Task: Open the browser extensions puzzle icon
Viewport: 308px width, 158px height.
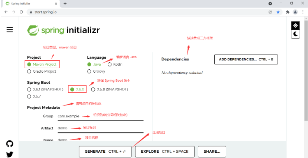Action: coord(287,12)
